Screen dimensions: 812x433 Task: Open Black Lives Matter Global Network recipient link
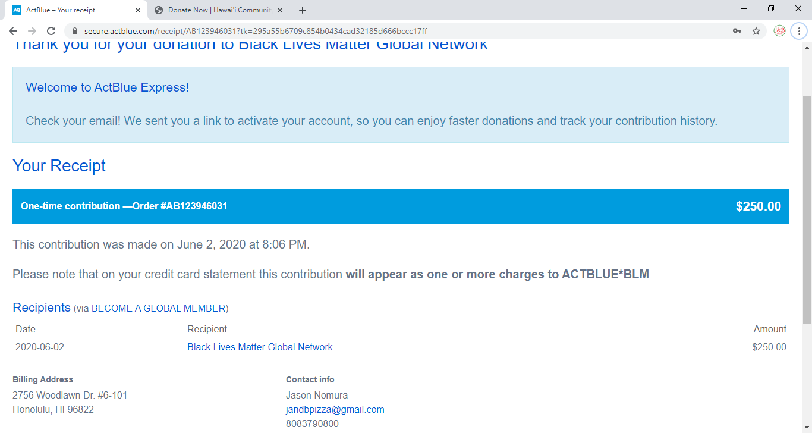pyautogui.click(x=260, y=347)
